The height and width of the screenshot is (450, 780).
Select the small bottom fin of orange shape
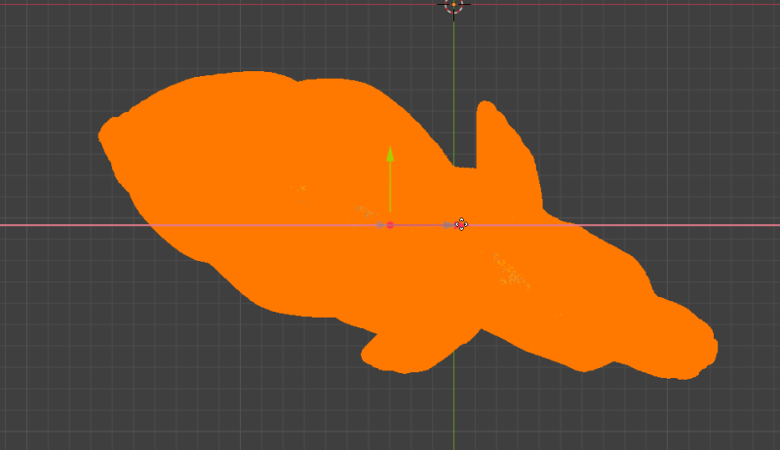pyautogui.click(x=390, y=353)
